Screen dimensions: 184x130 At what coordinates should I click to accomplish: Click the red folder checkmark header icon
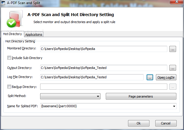(x=15, y=19)
